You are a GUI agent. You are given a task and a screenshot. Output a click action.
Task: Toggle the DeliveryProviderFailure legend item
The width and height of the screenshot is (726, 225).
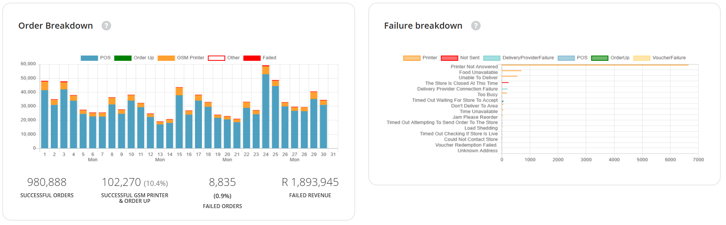(x=518, y=58)
